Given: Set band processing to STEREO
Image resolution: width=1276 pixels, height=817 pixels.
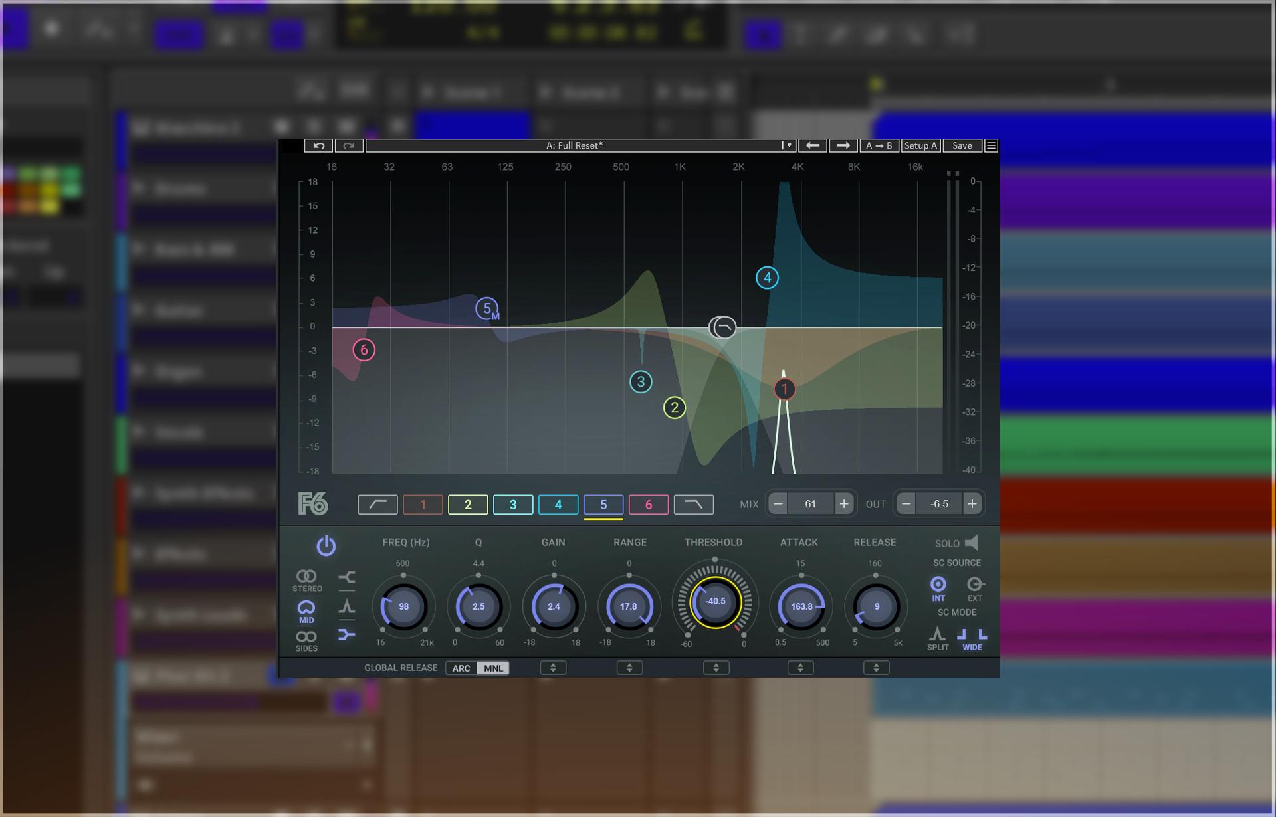Looking at the screenshot, I should (306, 580).
